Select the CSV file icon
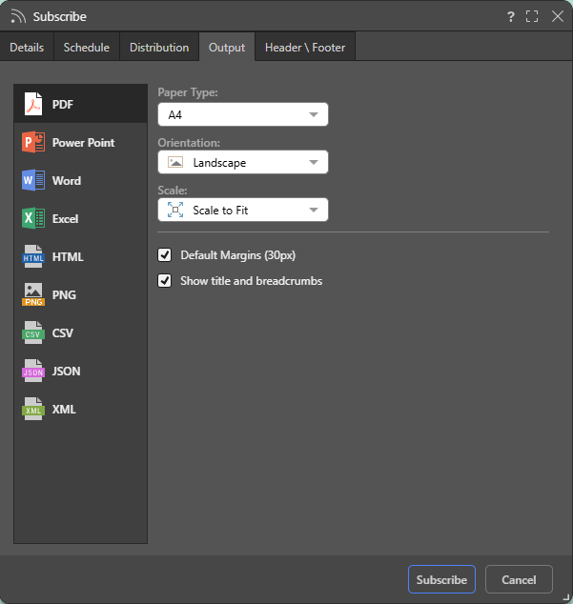The image size is (573, 604). tap(34, 332)
